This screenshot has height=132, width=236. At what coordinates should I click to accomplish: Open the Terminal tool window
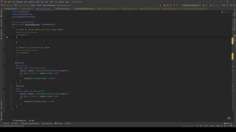coord(59,124)
